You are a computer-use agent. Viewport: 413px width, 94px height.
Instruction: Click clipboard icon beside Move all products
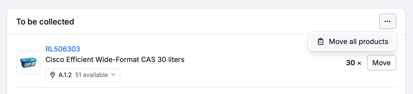coord(320,41)
